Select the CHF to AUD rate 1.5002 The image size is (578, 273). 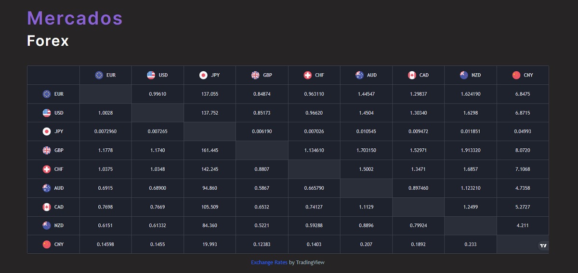(366, 169)
